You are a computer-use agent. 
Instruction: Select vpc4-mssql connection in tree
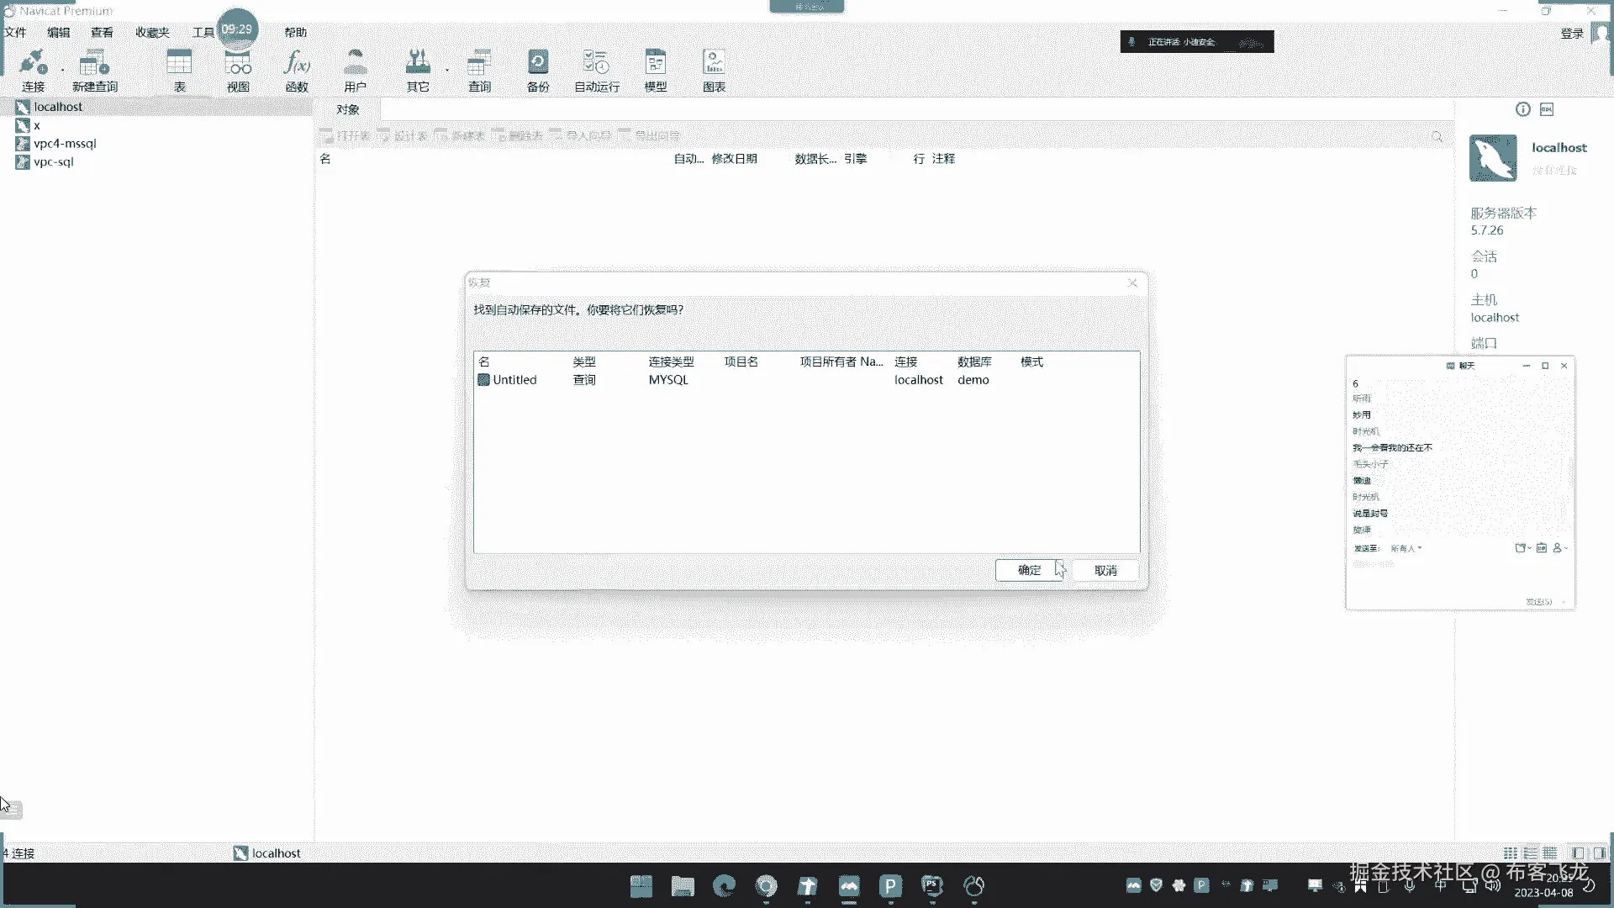[x=65, y=144]
